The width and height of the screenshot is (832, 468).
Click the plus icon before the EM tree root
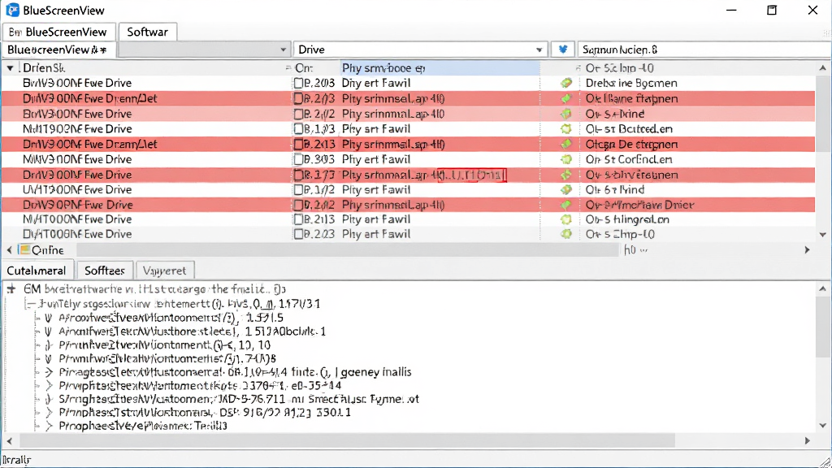[11, 289]
